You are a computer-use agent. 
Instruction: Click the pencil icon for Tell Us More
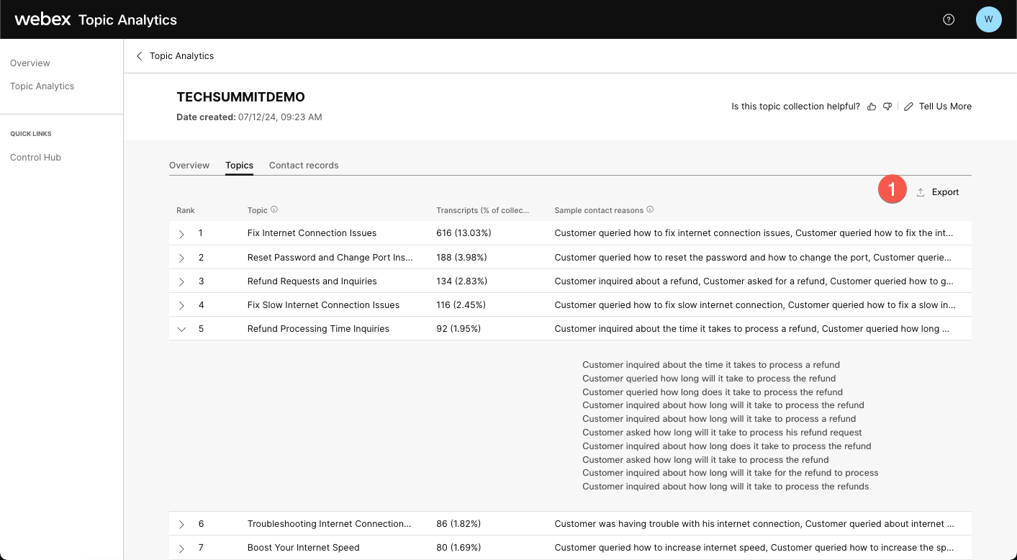tap(908, 107)
